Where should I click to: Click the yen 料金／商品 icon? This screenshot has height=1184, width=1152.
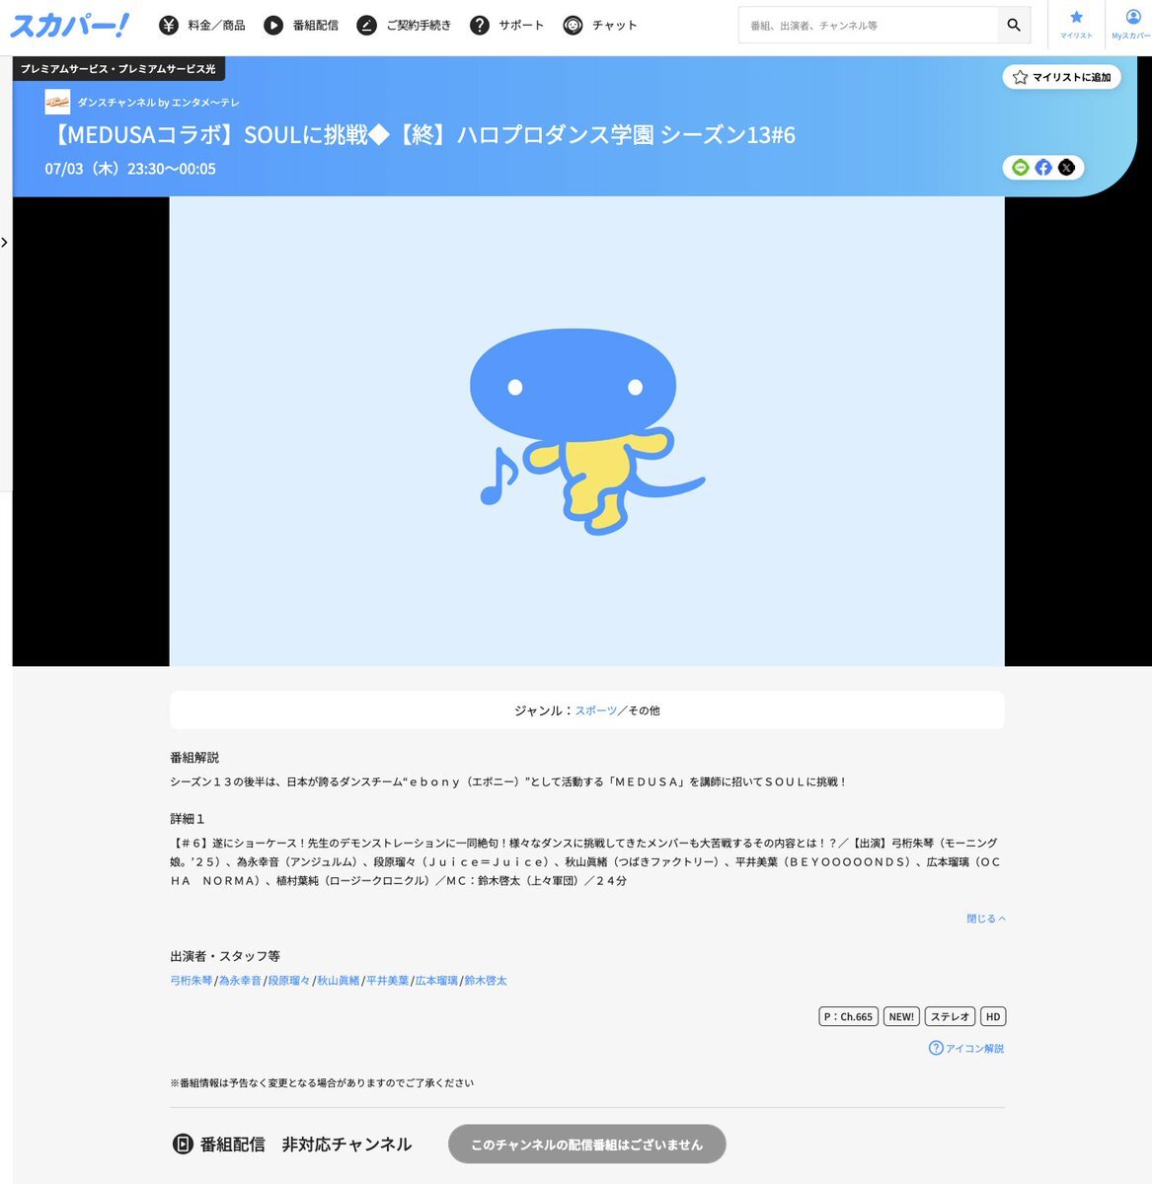170,26
